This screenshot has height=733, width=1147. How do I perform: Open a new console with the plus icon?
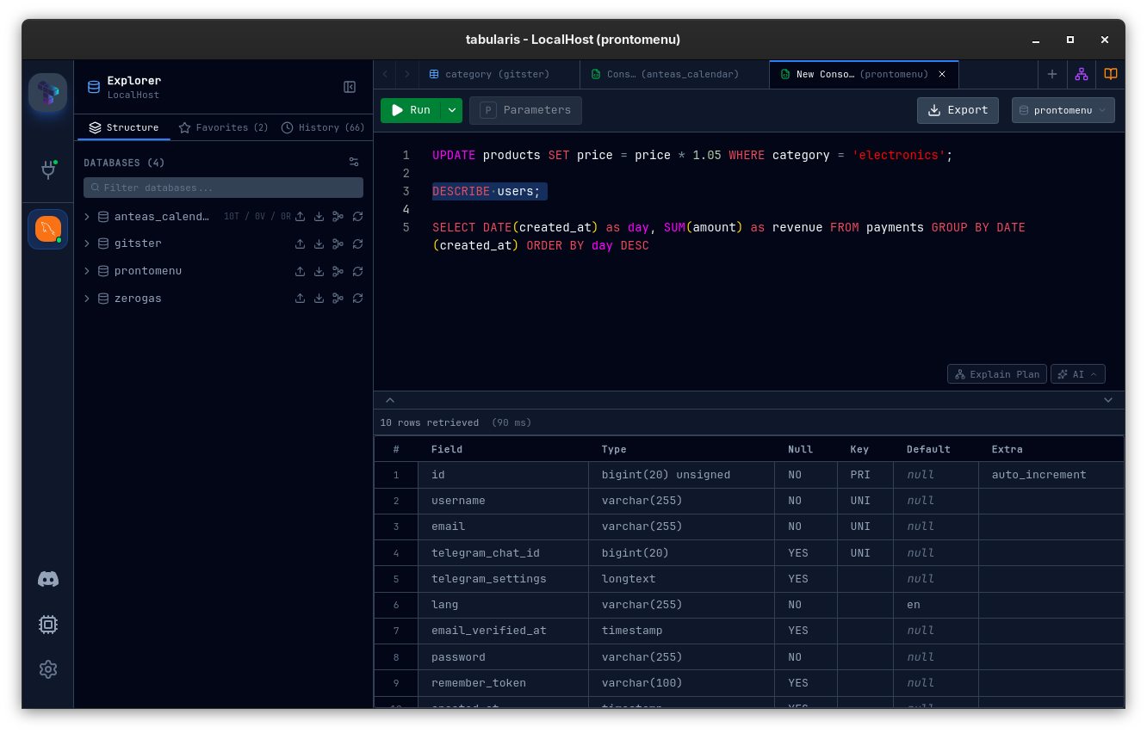click(1051, 74)
